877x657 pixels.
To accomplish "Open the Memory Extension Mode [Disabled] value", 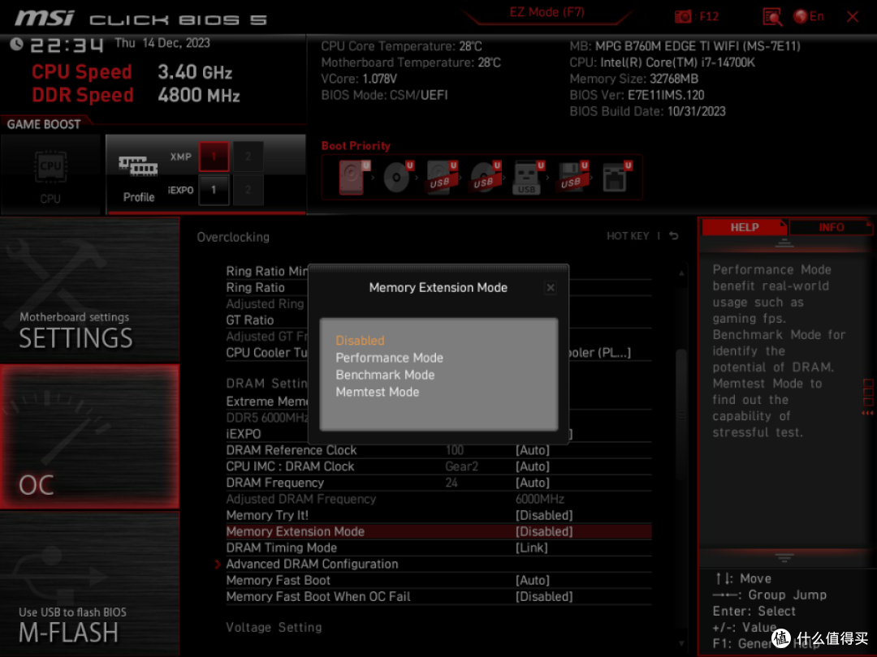I will [544, 532].
